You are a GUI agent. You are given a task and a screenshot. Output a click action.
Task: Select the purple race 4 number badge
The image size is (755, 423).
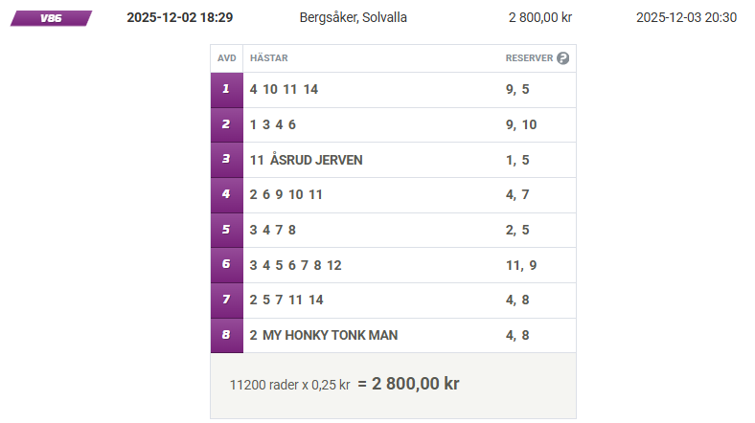coord(226,195)
